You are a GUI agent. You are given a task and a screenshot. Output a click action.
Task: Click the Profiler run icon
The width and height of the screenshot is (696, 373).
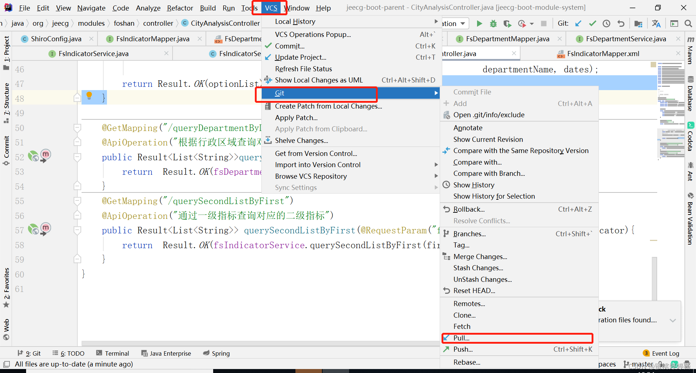tap(522, 24)
